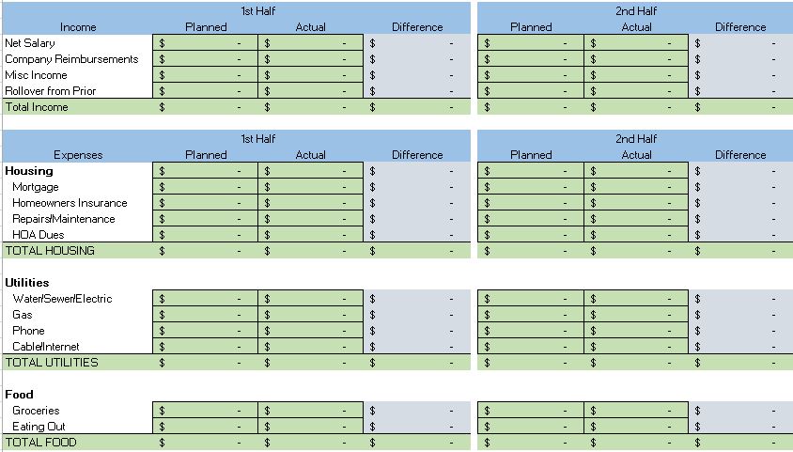Click the Expenses column header
The width and height of the screenshot is (793, 452).
pyautogui.click(x=78, y=155)
